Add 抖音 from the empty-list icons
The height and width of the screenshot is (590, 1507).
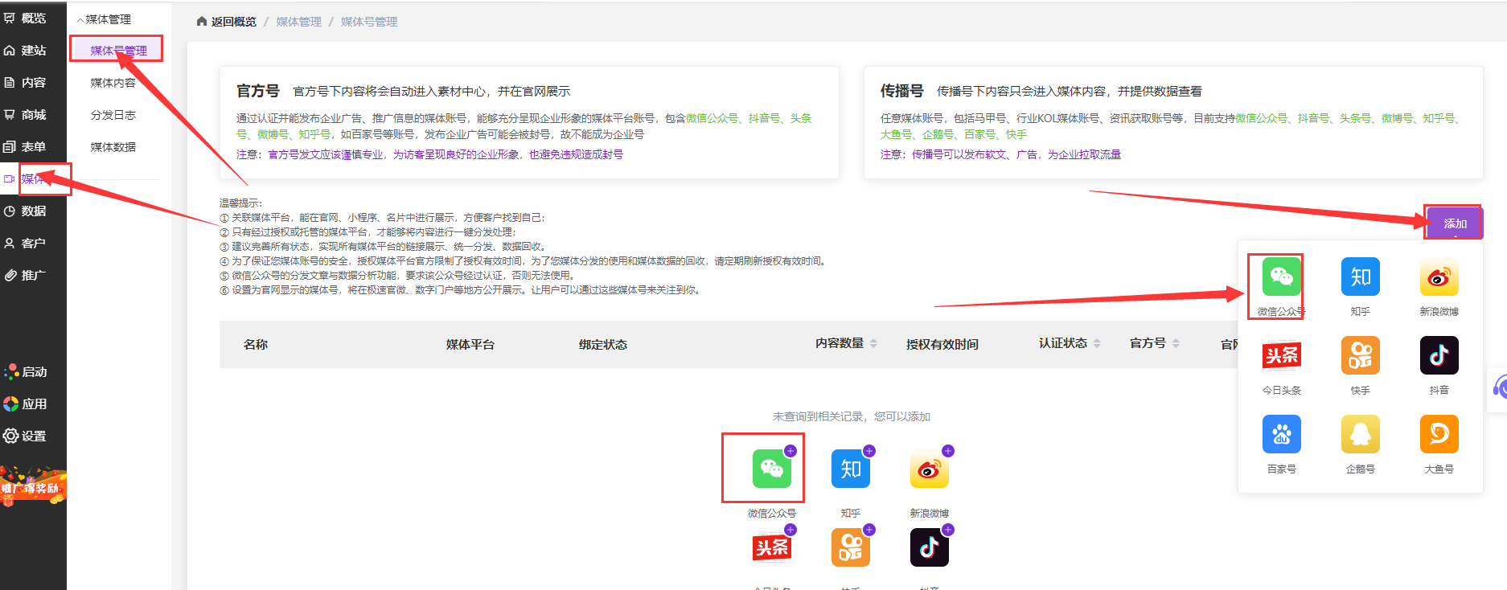point(929,547)
